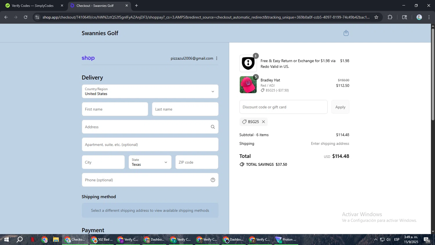
Task: Open a new browser tab
Action: [136, 6]
